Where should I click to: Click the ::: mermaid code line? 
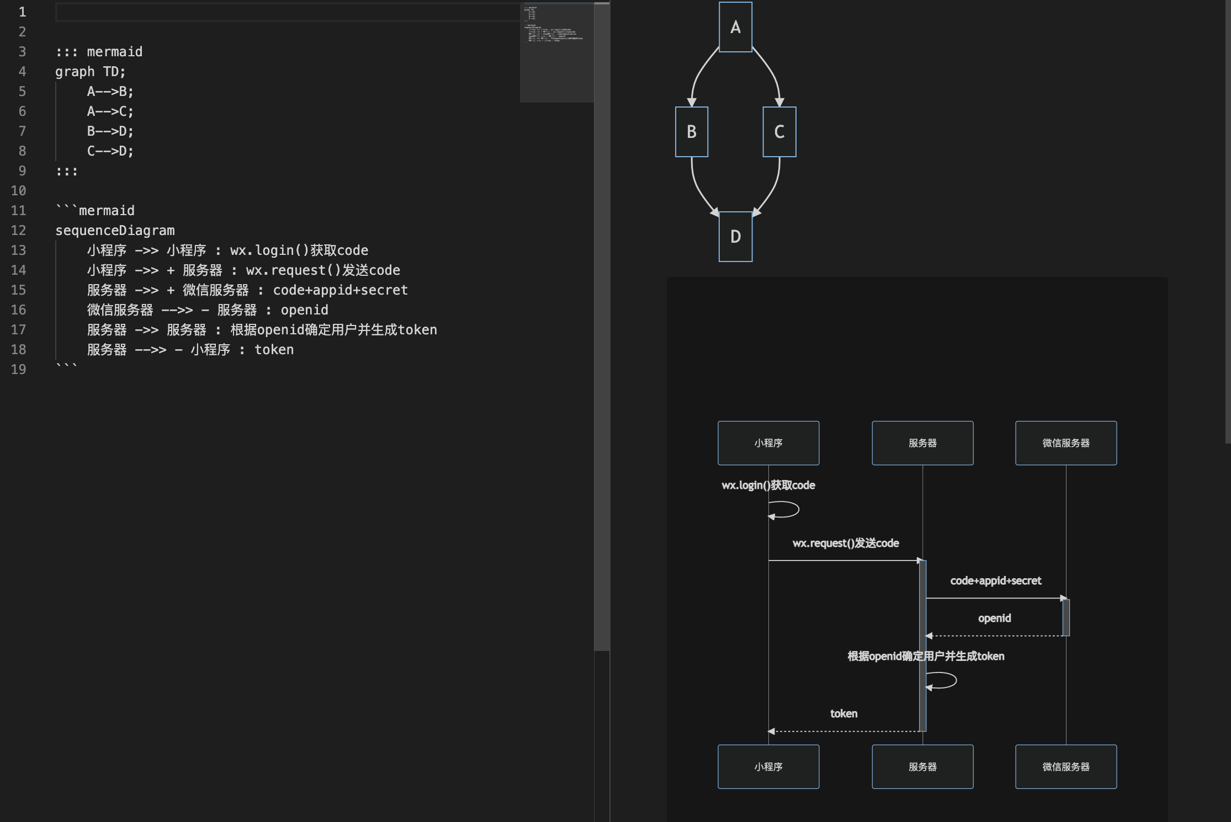click(99, 52)
